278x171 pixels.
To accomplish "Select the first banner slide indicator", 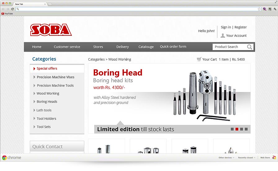I will point(232,129).
